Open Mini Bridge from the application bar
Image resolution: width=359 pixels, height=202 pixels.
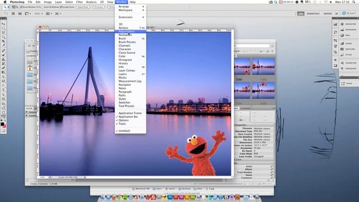(x=20, y=13)
